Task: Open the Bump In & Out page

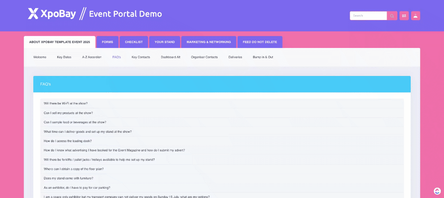Action: pyautogui.click(x=263, y=57)
